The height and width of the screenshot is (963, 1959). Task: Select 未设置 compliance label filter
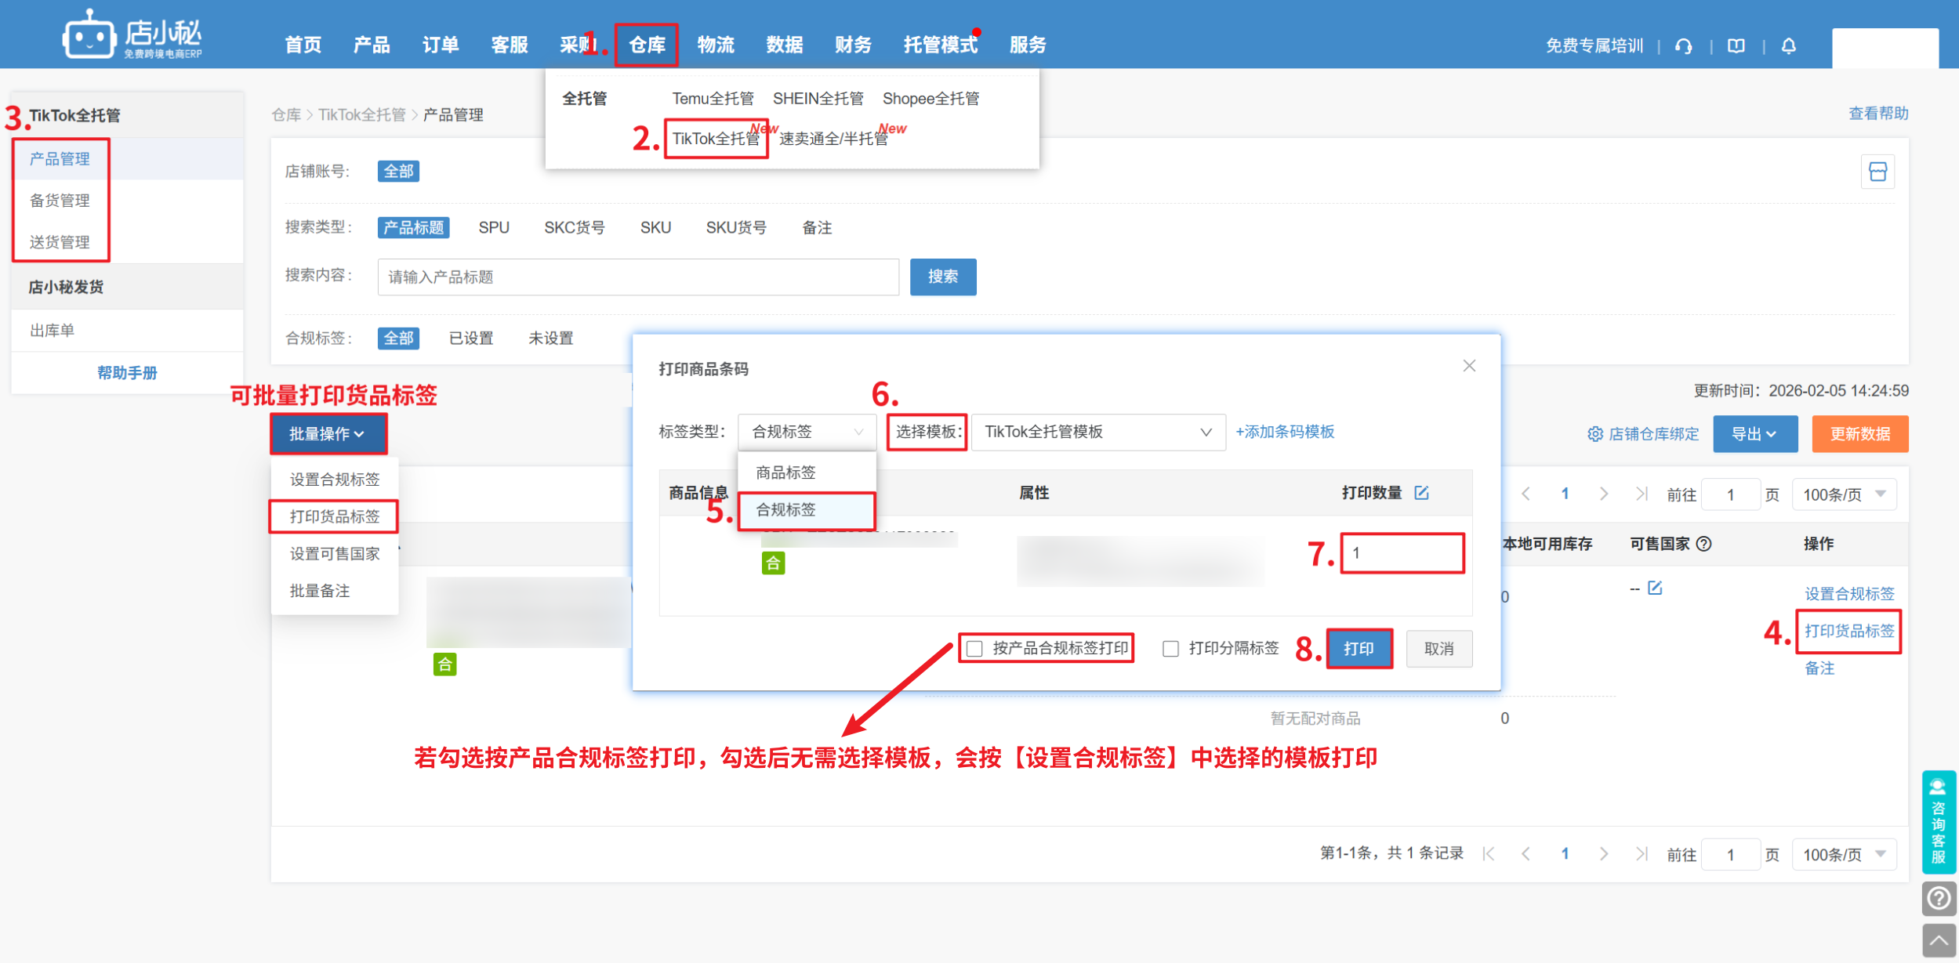550,338
